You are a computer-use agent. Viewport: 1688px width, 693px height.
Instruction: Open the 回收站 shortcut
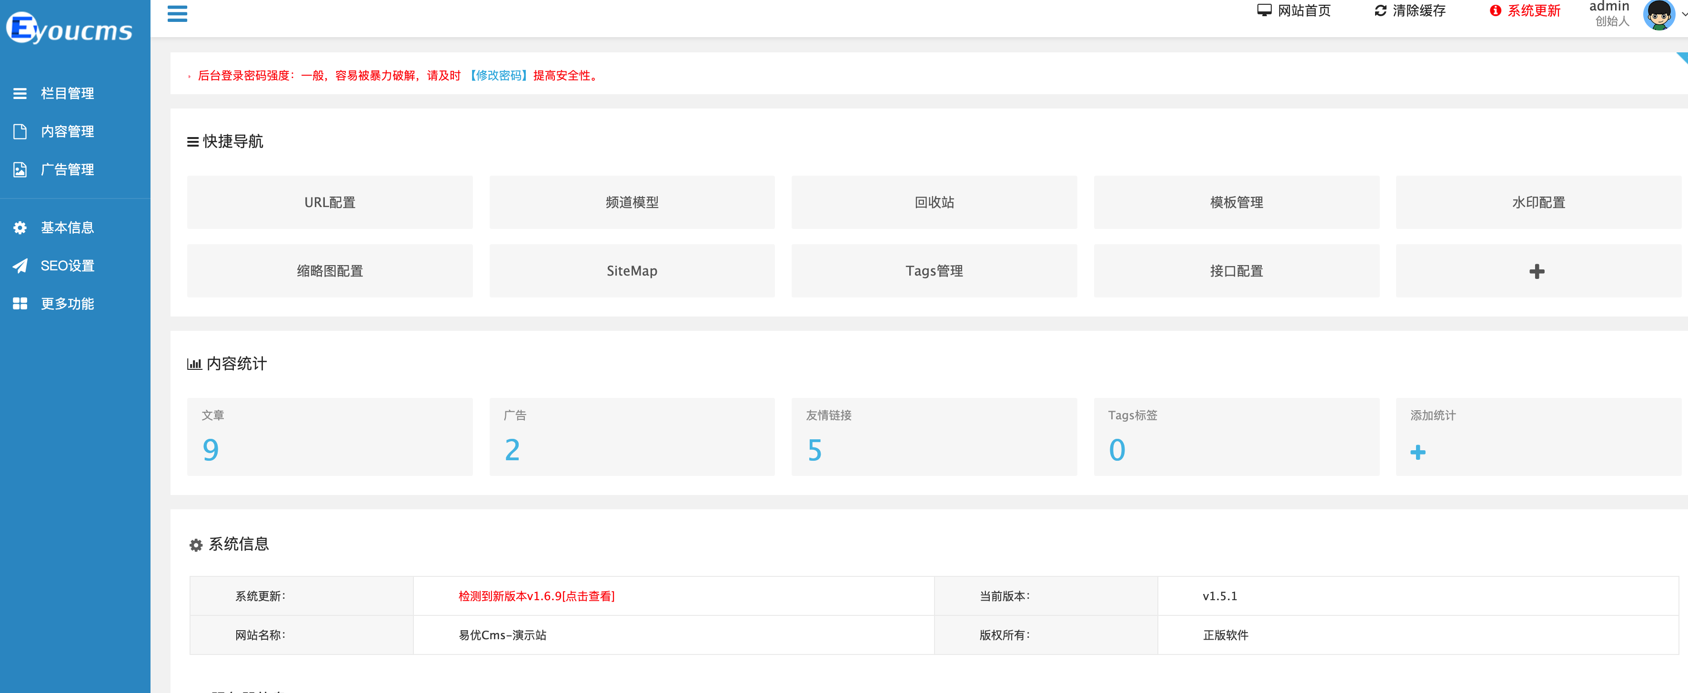coord(934,202)
